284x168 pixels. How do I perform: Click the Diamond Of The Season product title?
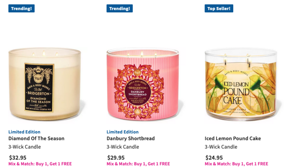[x=37, y=138]
